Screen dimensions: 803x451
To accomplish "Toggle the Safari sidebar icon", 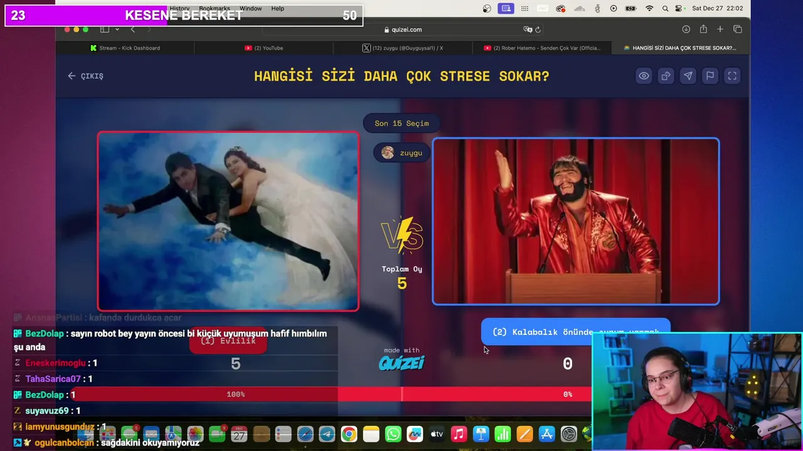I will 105,29.
